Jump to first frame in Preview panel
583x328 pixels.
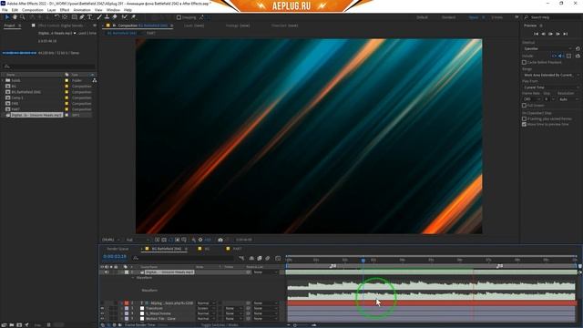[536, 34]
